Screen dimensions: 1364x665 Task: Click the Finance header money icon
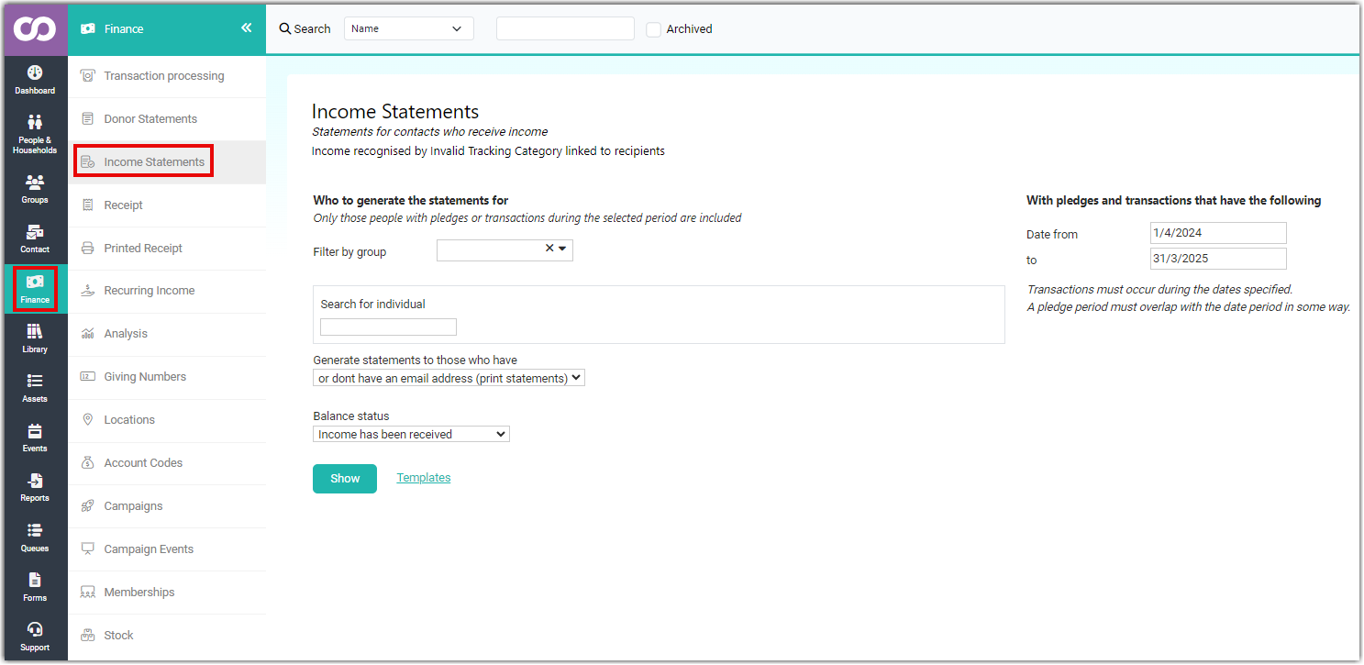88,28
